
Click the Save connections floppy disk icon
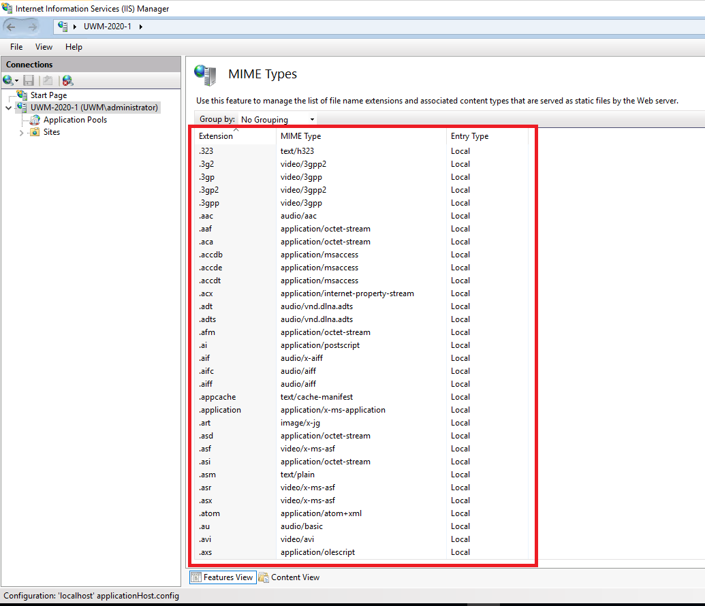pos(29,80)
